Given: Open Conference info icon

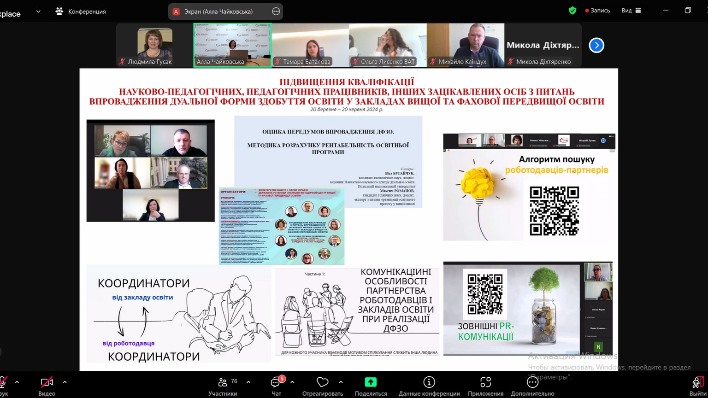Looking at the screenshot, I should 429,382.
